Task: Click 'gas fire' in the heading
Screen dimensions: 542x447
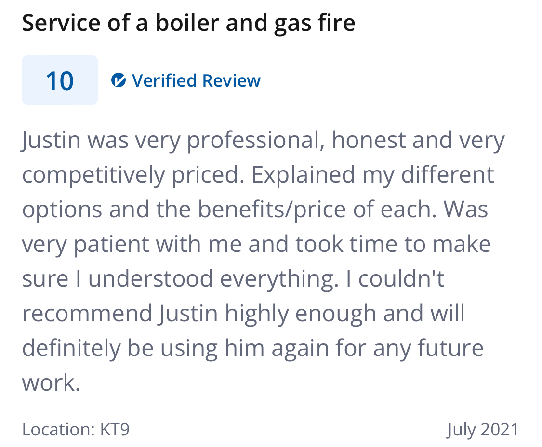Action: [315, 24]
